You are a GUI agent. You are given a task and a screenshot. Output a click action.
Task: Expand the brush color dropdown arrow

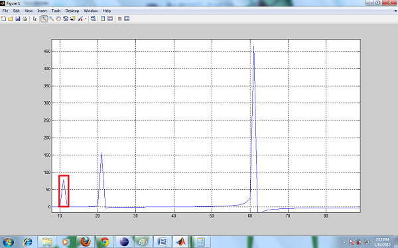86,19
